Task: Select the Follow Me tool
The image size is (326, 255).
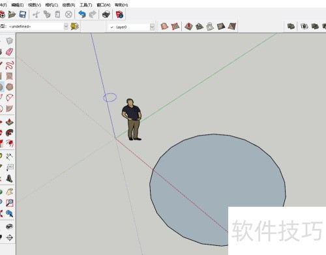Action: point(9,132)
